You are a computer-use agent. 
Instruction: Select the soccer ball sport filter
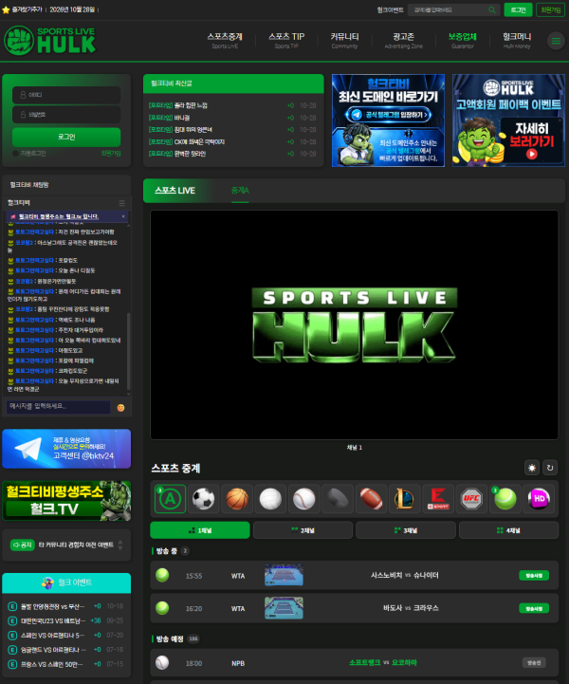[x=203, y=499]
